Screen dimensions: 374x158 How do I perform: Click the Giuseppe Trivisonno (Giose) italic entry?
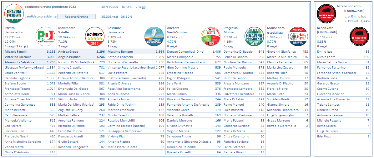coord(24,67)
